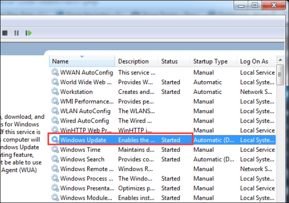Click the 'This service ...' description cell

pos(137,72)
